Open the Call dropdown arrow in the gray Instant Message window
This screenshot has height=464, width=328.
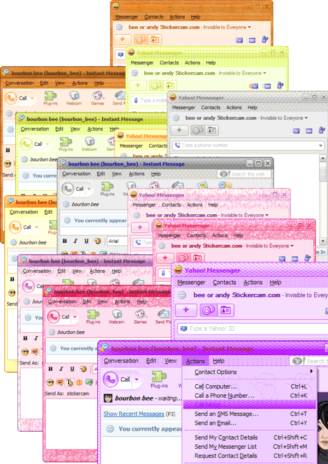[89, 189]
